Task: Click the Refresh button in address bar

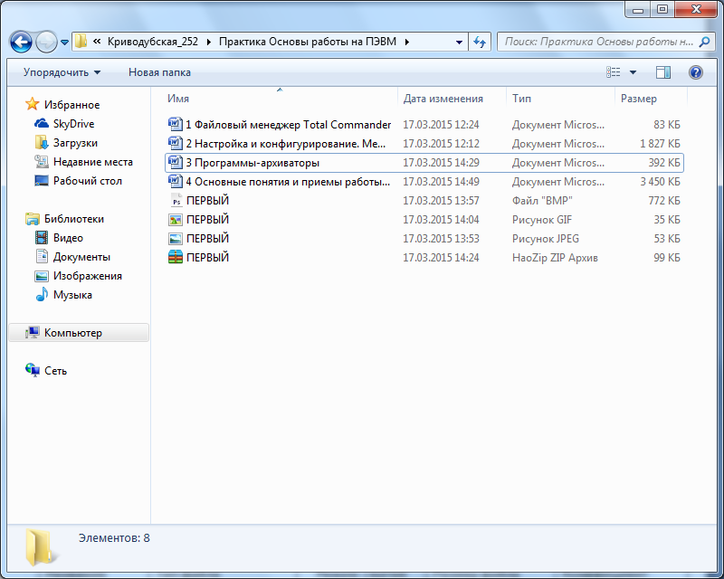Action: 480,42
